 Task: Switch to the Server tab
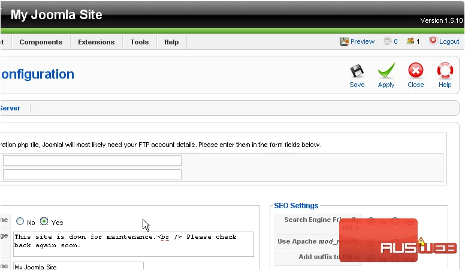click(10, 108)
